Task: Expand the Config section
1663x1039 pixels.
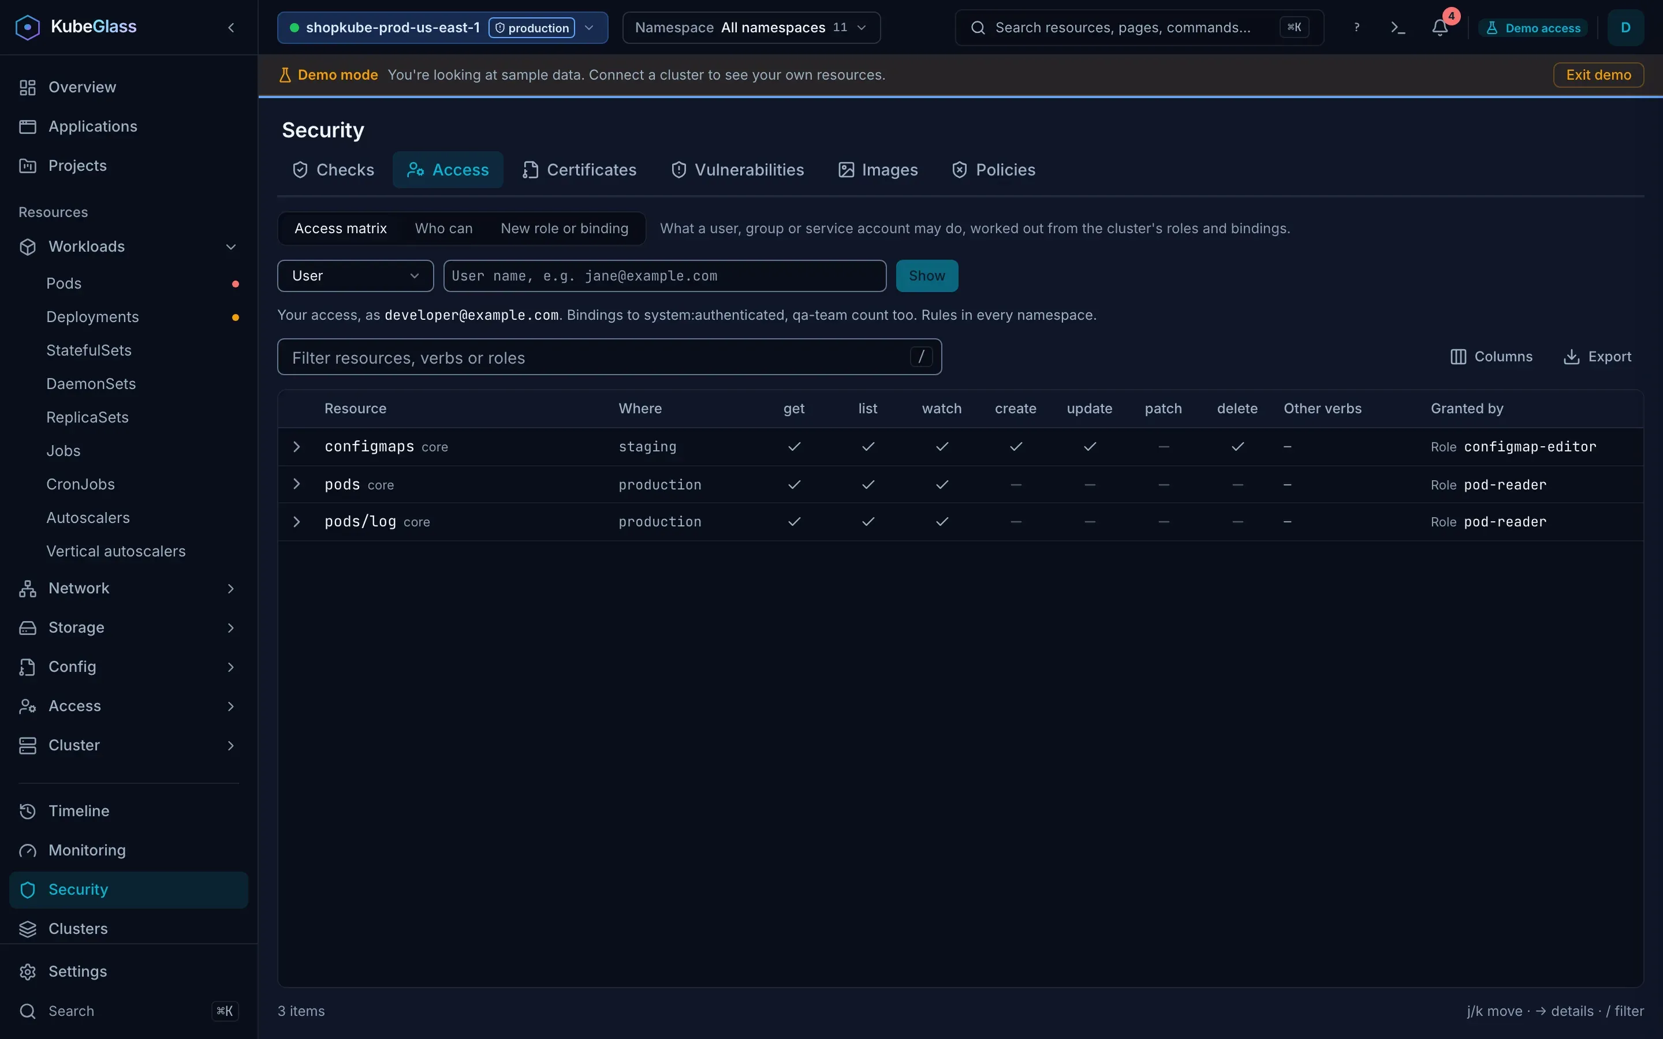Action: 129,667
